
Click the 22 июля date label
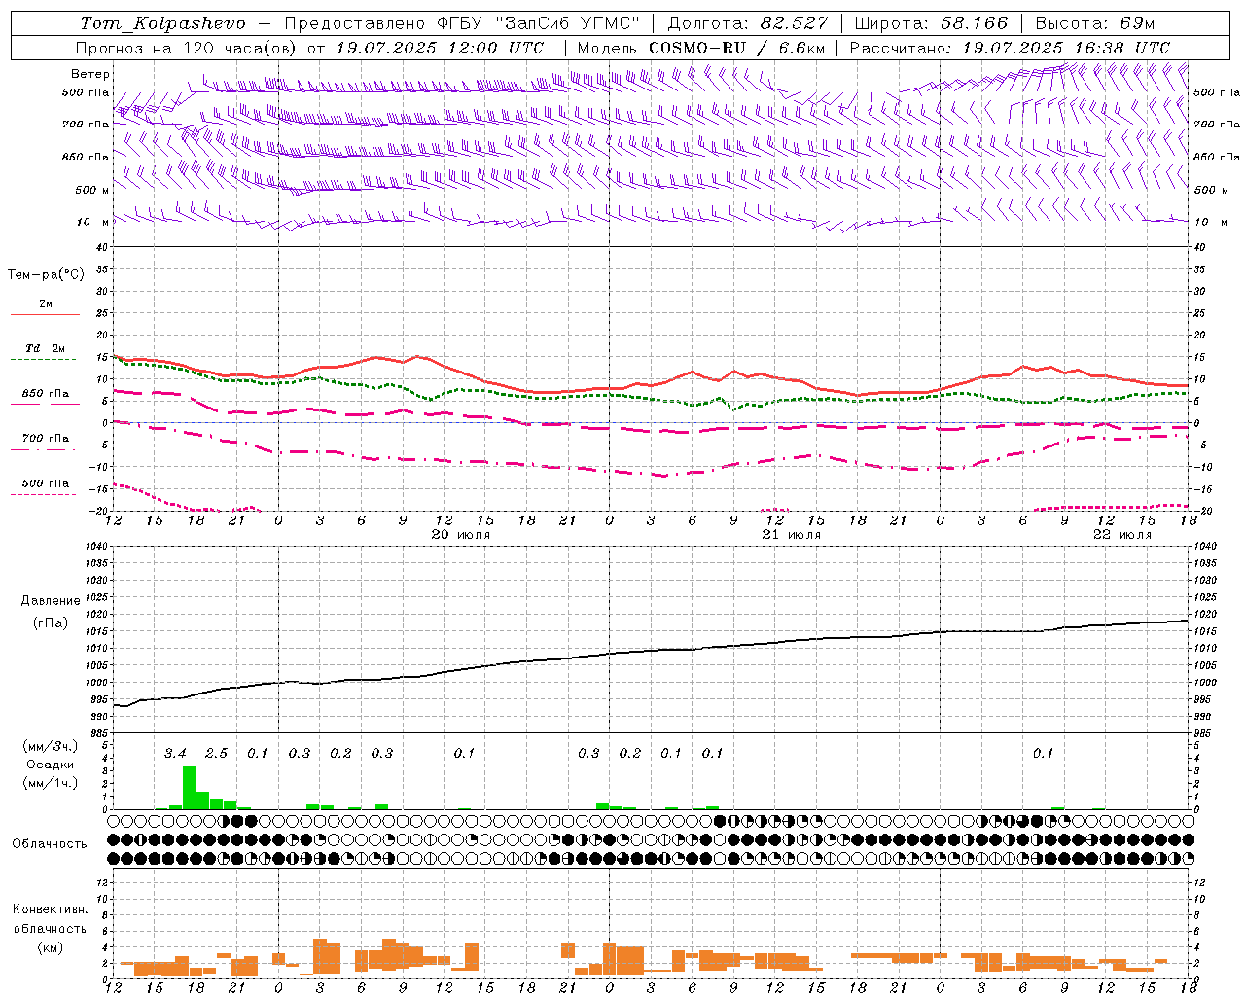click(x=1122, y=535)
